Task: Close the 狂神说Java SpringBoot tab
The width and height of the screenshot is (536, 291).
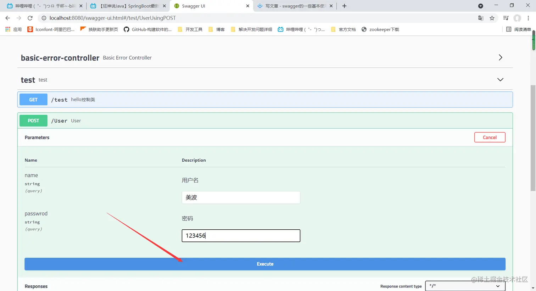Action: click(x=164, y=6)
